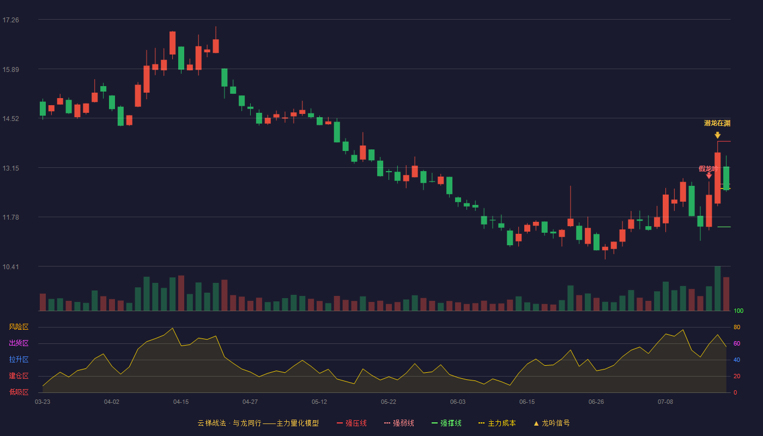
Task: Click the 10.41 price axis label
Action: (x=10, y=267)
